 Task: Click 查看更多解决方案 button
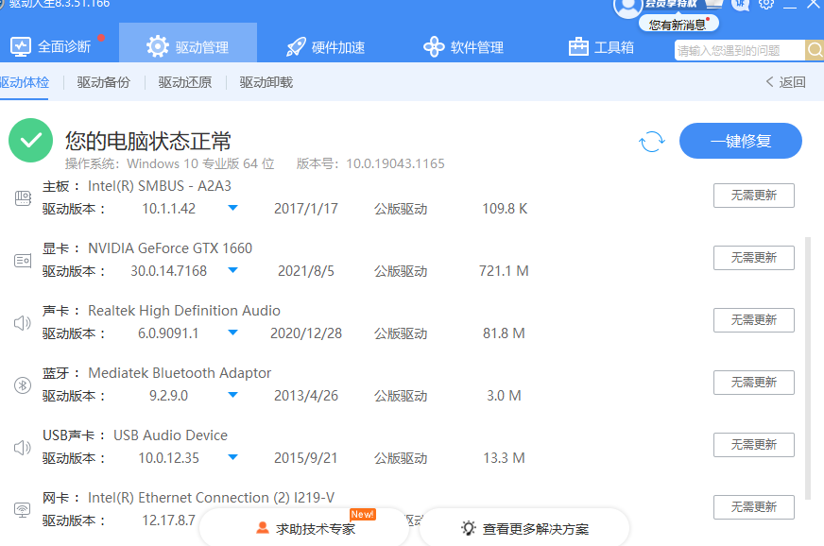[524, 528]
